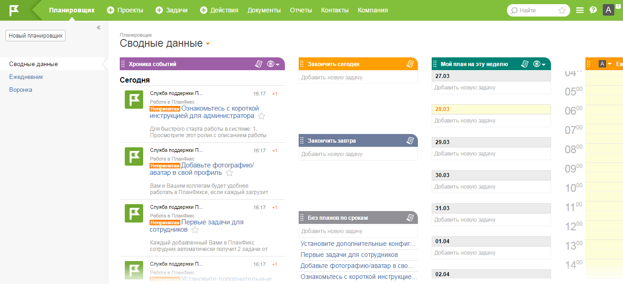This screenshot has height=284, width=623.
Task: Click the list icon in Без планов по срокам header
Action: (x=410, y=218)
